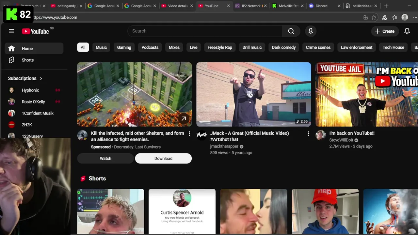The image size is (418, 235).
Task: Open the browser favorites list icon
Action: point(394,17)
